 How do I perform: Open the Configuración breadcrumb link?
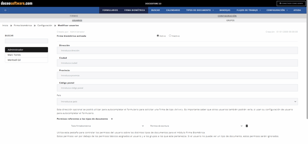click(45, 25)
